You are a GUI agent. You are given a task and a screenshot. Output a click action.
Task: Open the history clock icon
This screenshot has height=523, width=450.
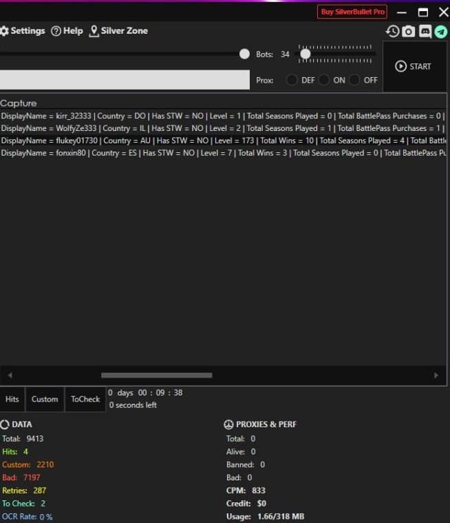pyautogui.click(x=392, y=31)
